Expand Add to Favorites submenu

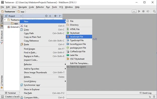coord(43,69)
